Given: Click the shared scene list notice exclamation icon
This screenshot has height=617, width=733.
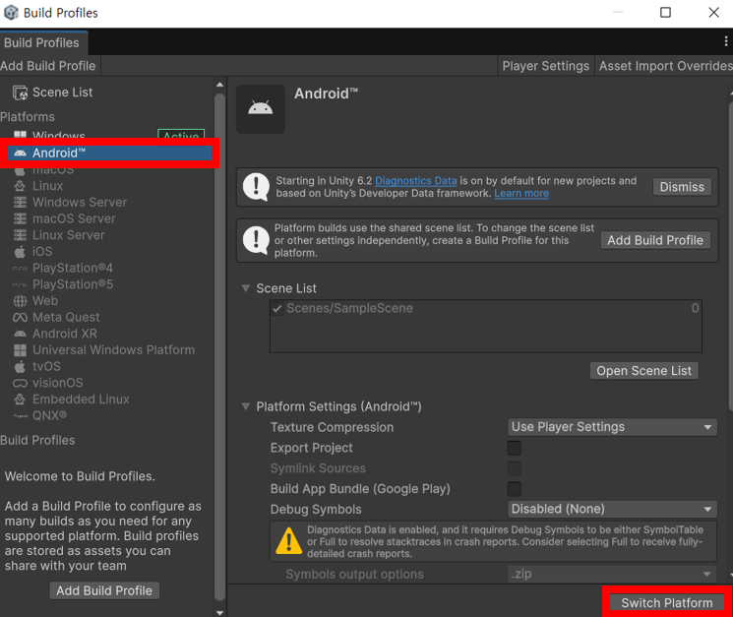Looking at the screenshot, I should pyautogui.click(x=256, y=240).
